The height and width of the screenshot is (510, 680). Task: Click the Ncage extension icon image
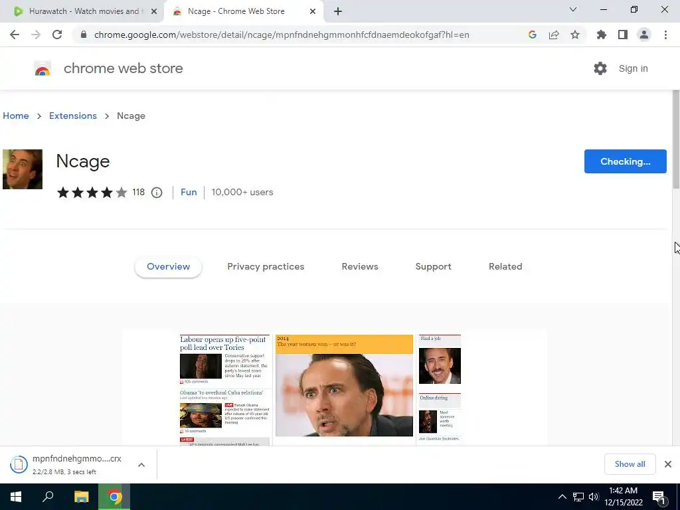tap(23, 169)
